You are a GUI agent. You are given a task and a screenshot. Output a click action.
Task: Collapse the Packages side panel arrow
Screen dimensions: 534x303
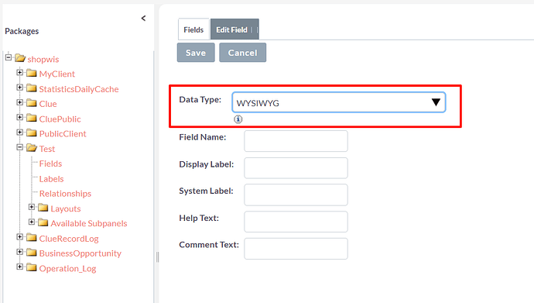[x=143, y=18]
